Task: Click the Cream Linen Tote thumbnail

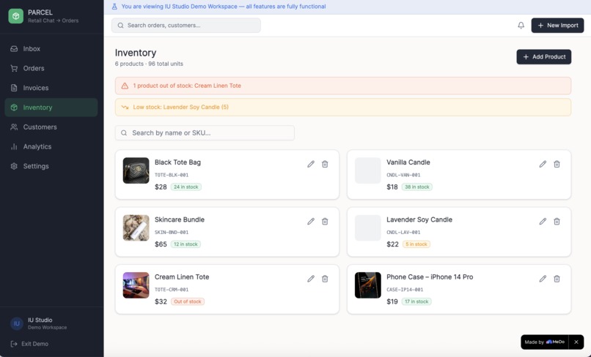Action: [136, 285]
